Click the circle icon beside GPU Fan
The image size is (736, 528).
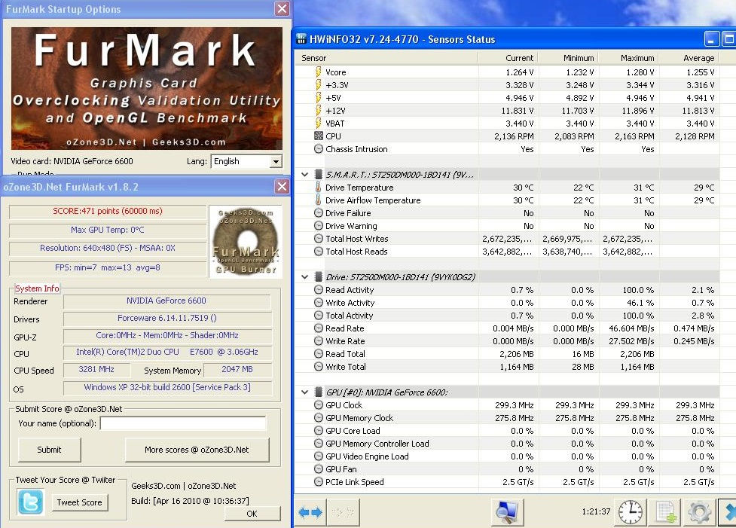(x=318, y=468)
